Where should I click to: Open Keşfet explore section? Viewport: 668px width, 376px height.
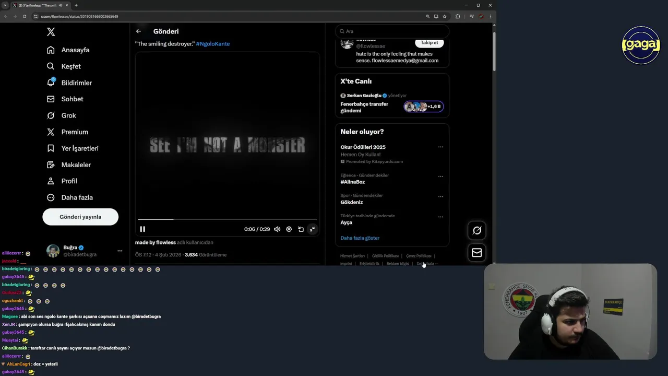(64, 66)
